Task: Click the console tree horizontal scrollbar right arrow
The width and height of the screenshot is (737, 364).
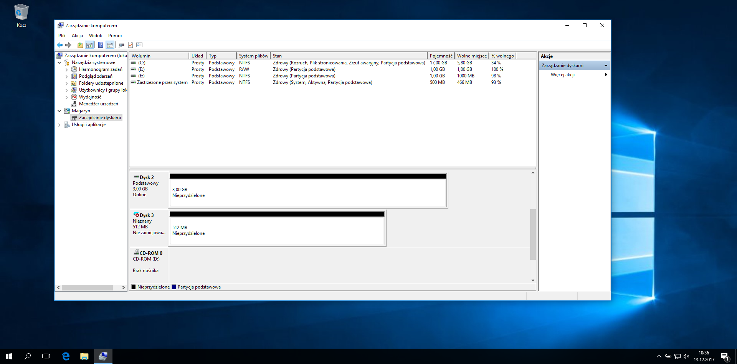Action: [x=123, y=287]
